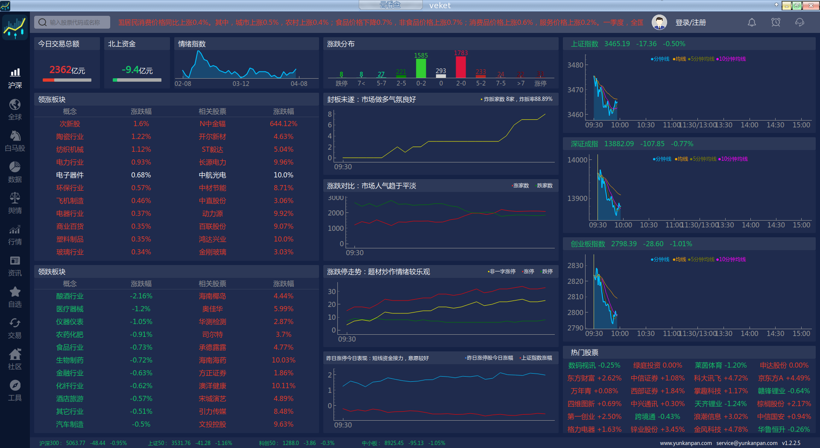Select the 酿酒行业 row in 领跌板块

176,296
